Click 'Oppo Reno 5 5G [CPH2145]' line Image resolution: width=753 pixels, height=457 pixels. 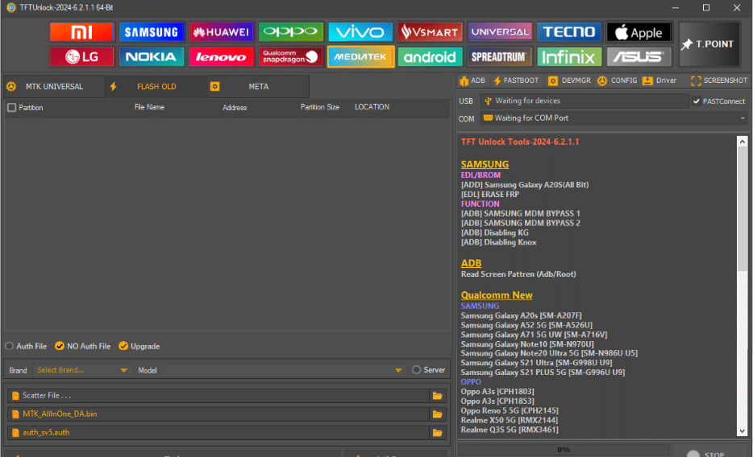[510, 410]
